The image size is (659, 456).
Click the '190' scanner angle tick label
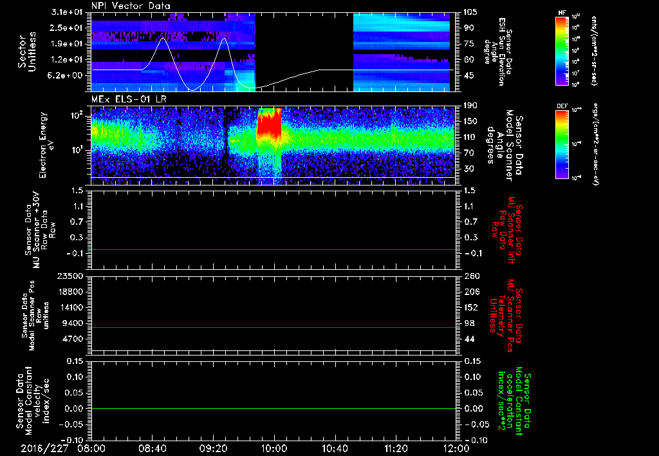tap(470, 106)
